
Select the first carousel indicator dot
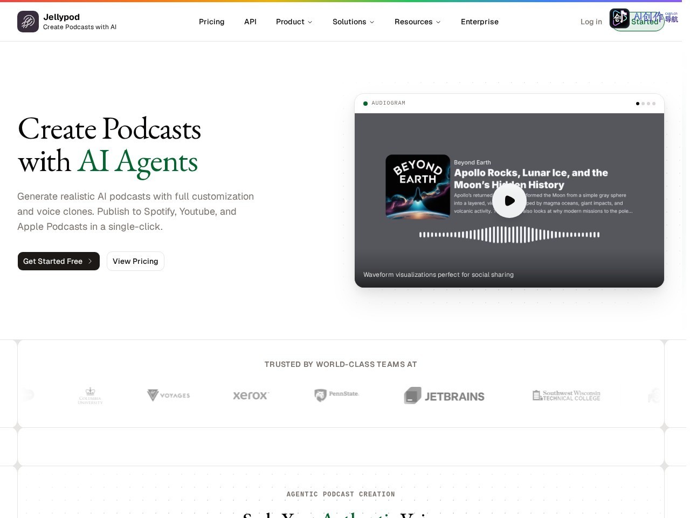coord(638,104)
